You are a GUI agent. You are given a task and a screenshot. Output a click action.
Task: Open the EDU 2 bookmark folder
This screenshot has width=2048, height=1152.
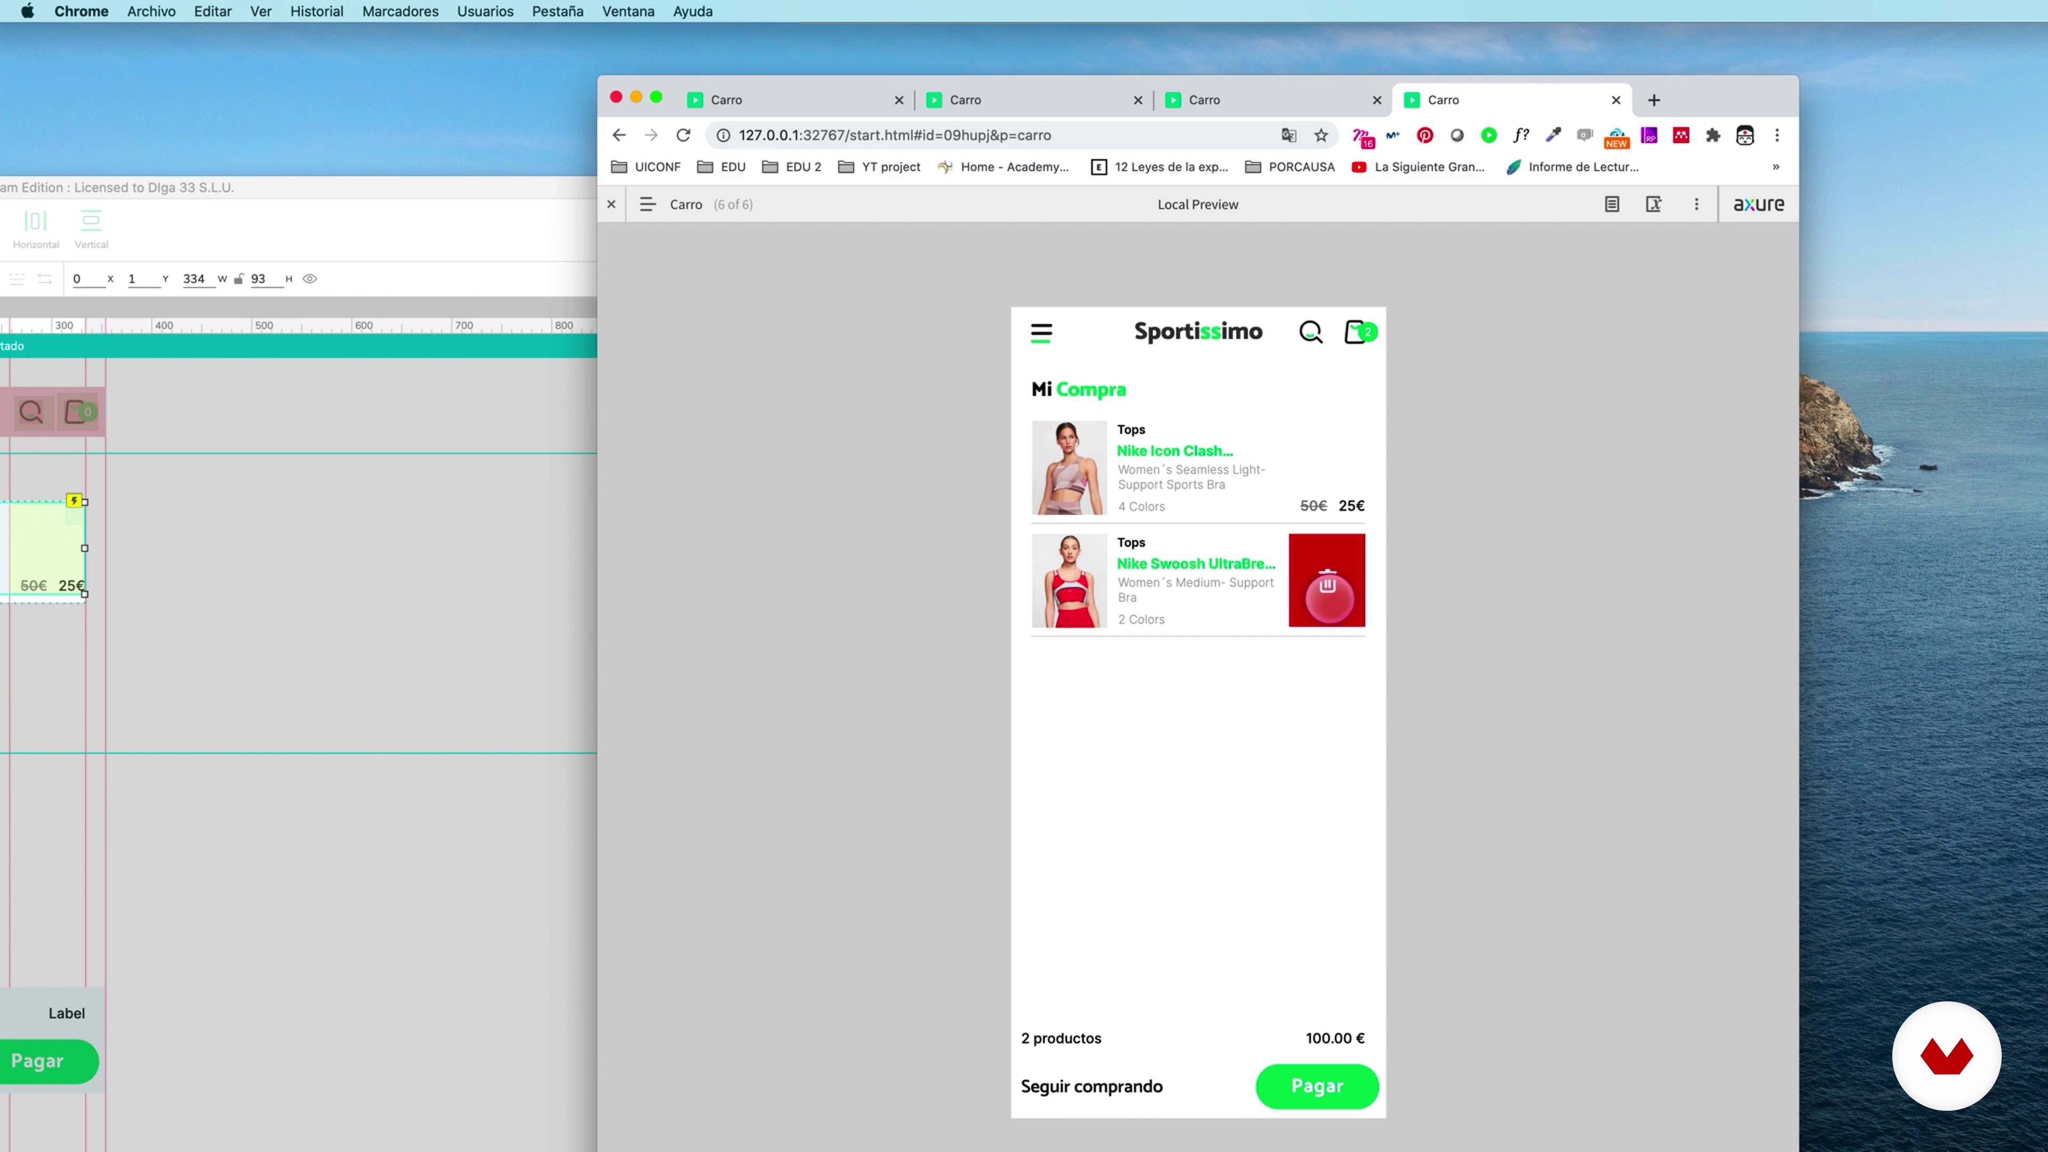coord(792,167)
